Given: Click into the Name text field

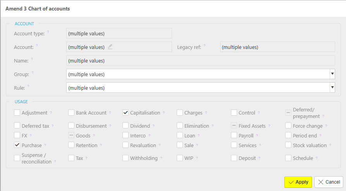Looking at the screenshot, I should tap(200, 61).
